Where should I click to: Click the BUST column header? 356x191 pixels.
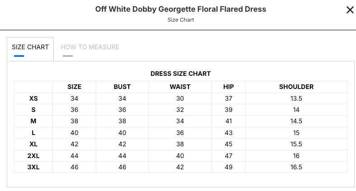[x=122, y=87]
